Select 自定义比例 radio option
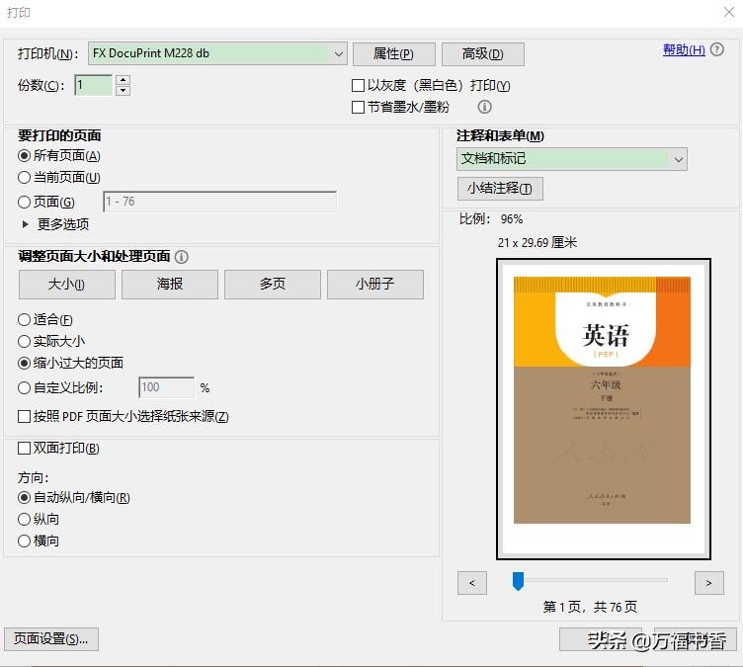 coord(24,387)
